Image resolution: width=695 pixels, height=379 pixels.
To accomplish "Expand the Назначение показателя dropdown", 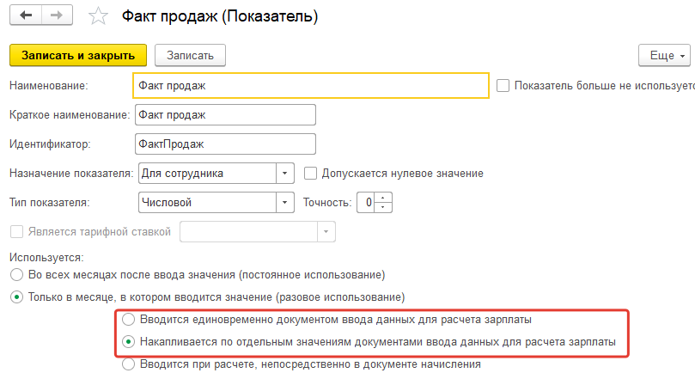I will tap(285, 173).
